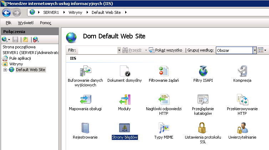Open the breadcrumb arrow after SERVER1
The image size is (269, 150).
(x=64, y=12)
